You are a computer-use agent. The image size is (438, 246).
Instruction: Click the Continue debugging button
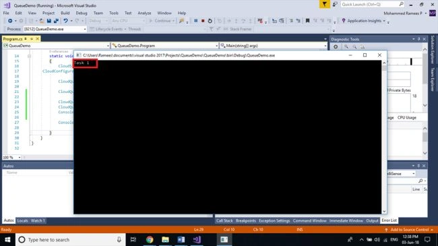(162, 21)
